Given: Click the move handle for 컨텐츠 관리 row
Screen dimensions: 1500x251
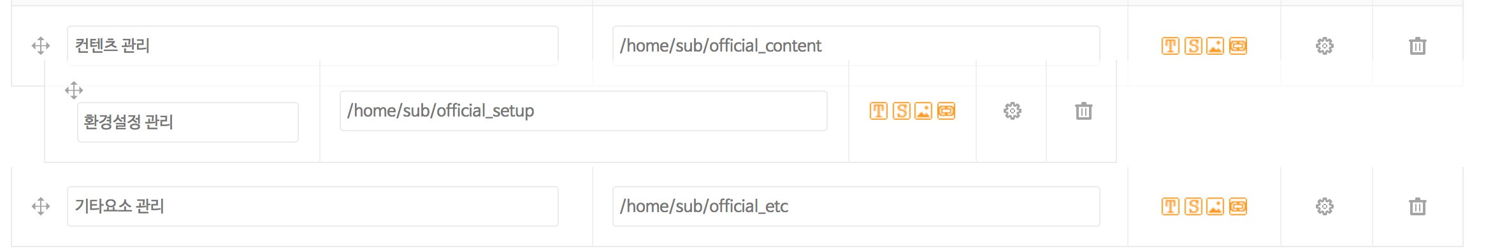Looking at the screenshot, I should 41,46.
